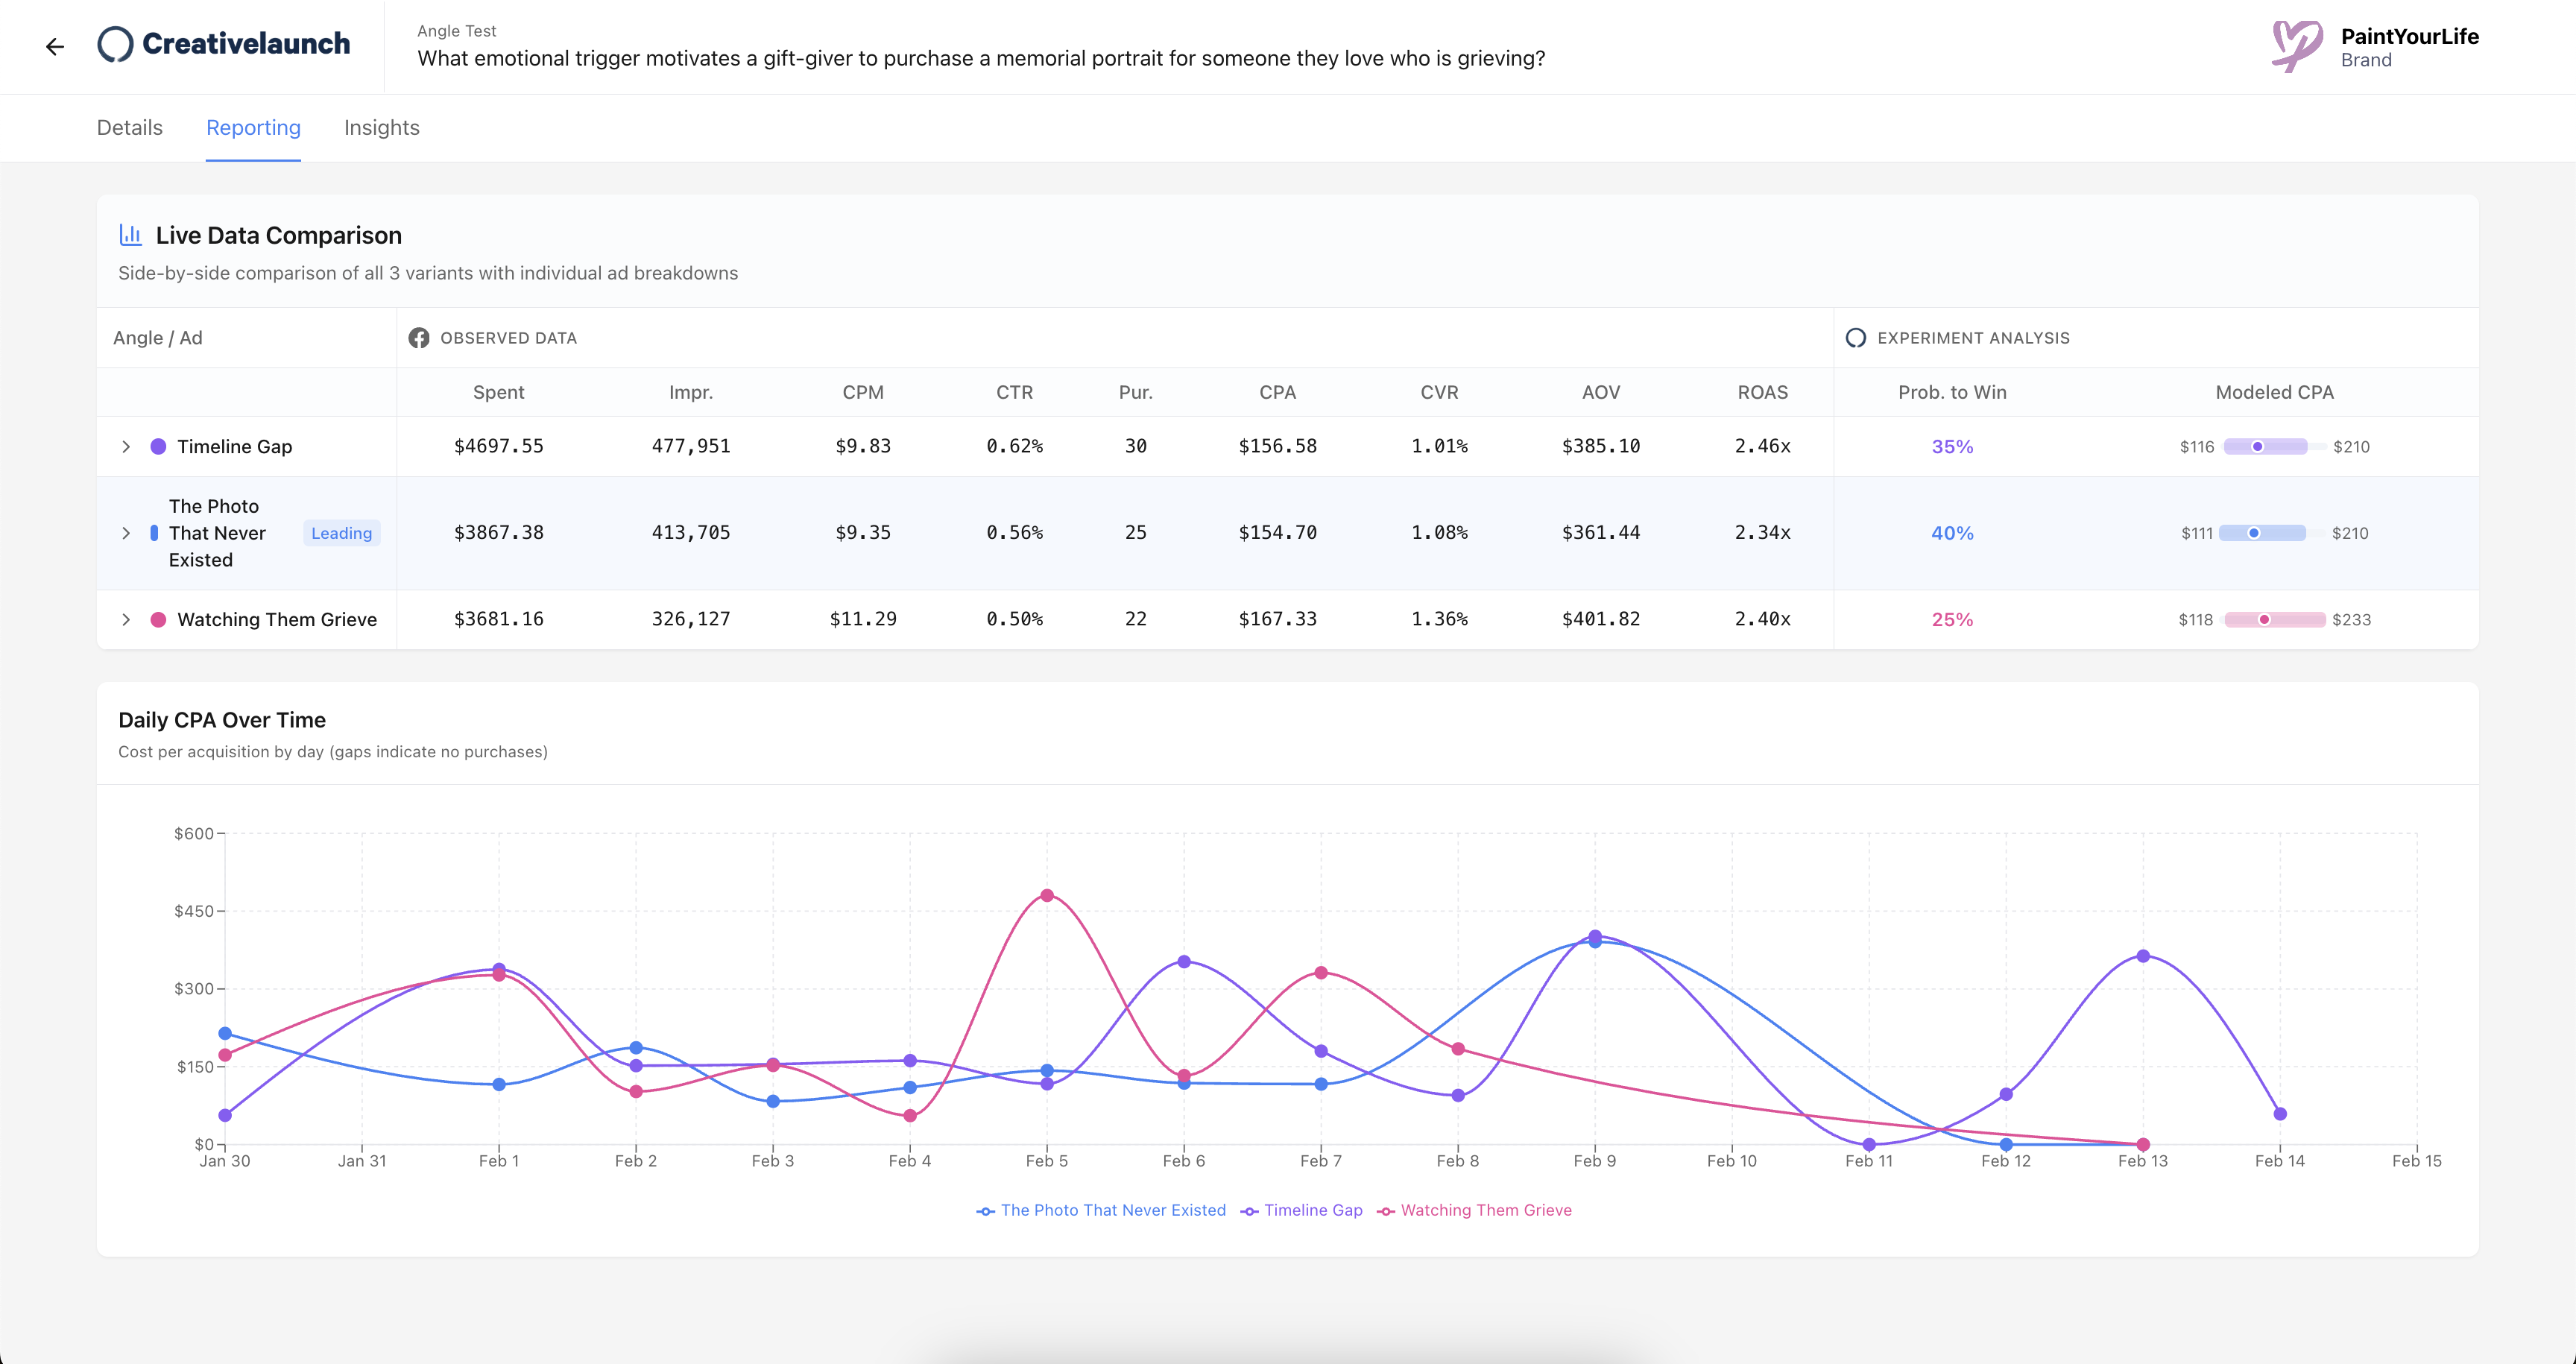Click the purple dot beside Timeline Gap

158,447
